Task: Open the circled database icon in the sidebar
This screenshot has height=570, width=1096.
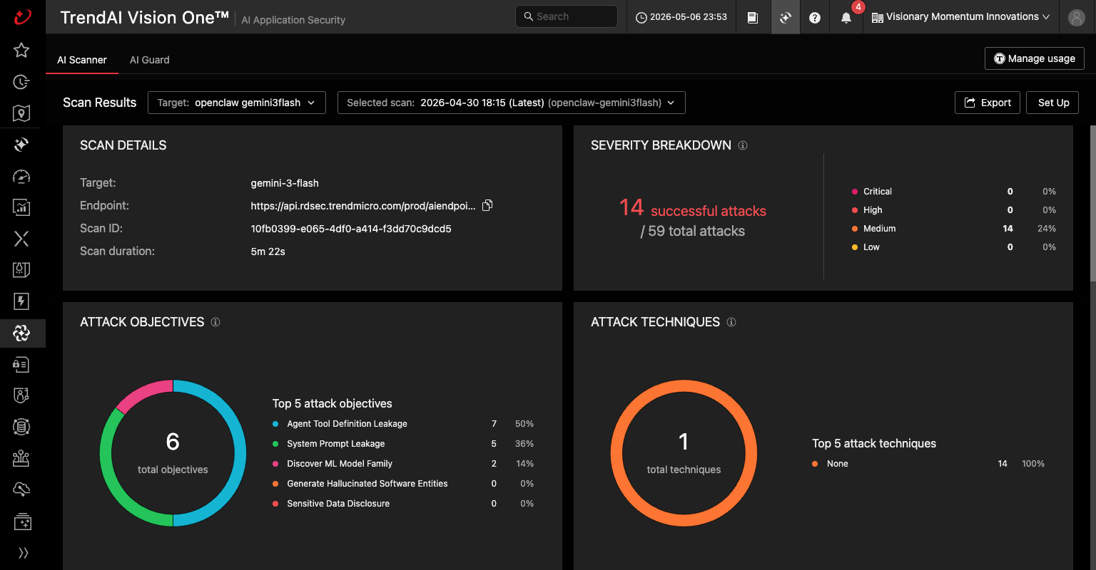Action: coord(21,427)
